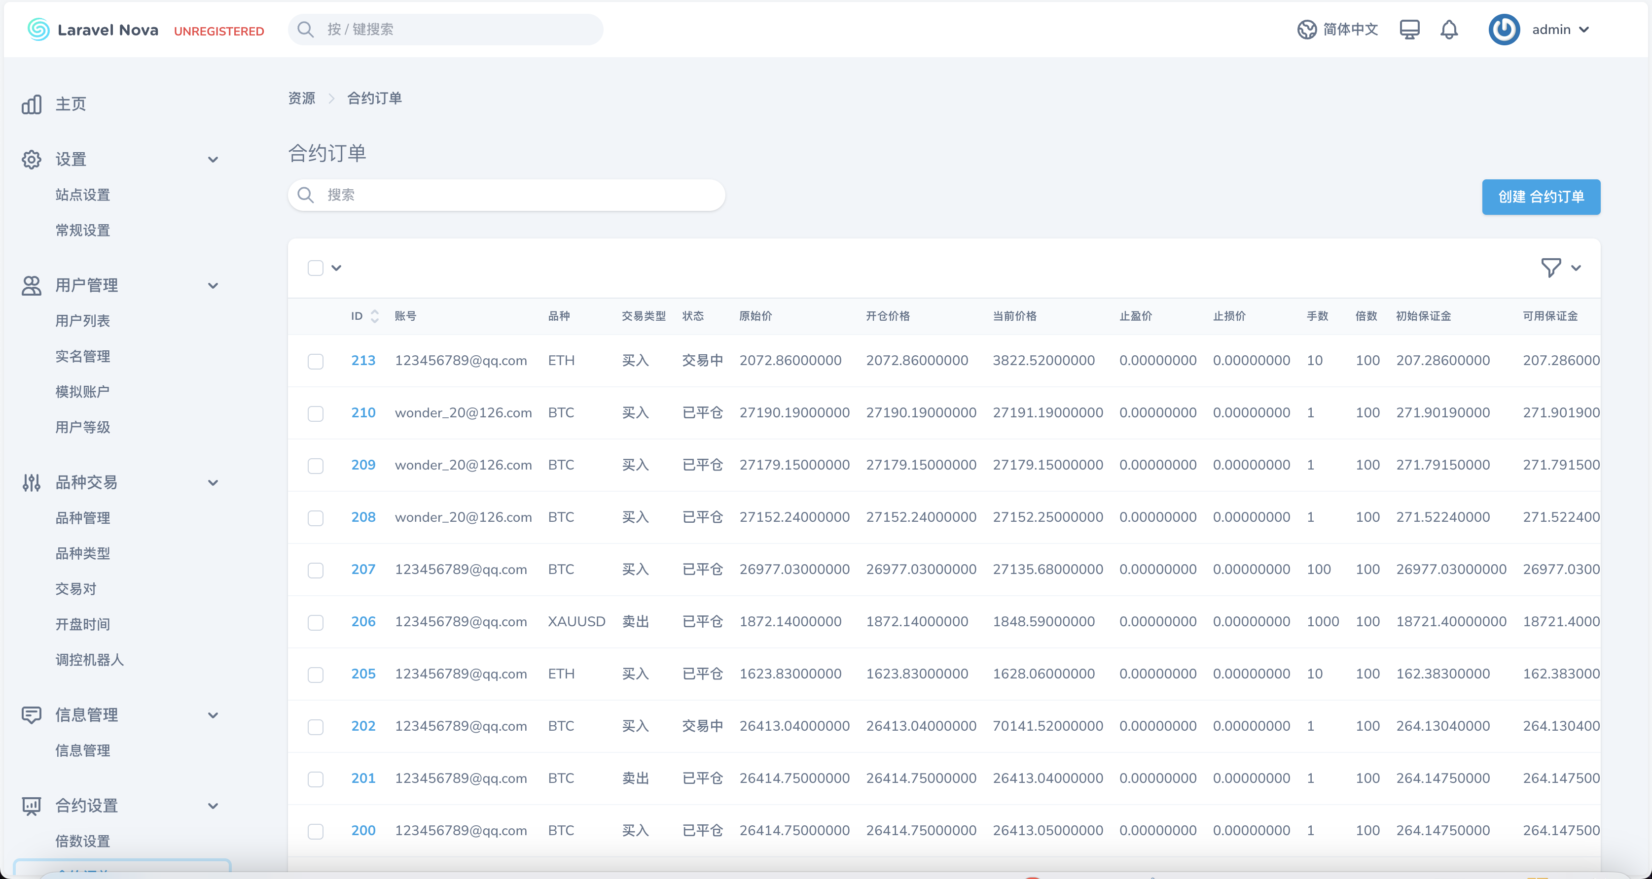Image resolution: width=1652 pixels, height=879 pixels.
Task: Collapse the 用户管理 sidebar section
Action: (213, 286)
